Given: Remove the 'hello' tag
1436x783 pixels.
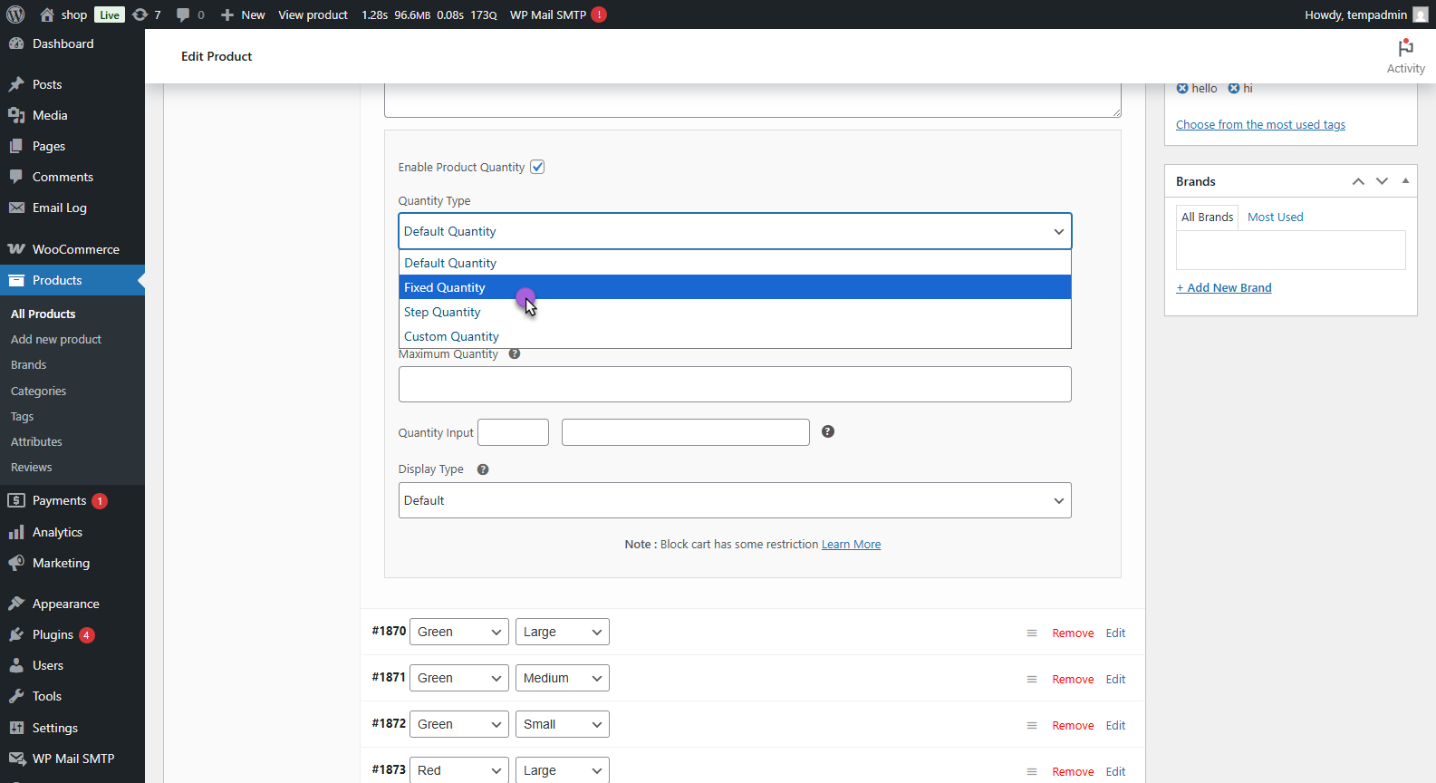Looking at the screenshot, I should [x=1182, y=88].
